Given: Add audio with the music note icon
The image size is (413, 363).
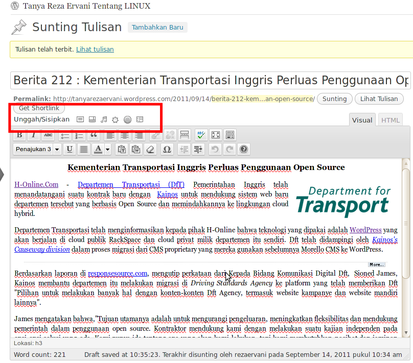Looking at the screenshot, I should pyautogui.click(x=104, y=119).
